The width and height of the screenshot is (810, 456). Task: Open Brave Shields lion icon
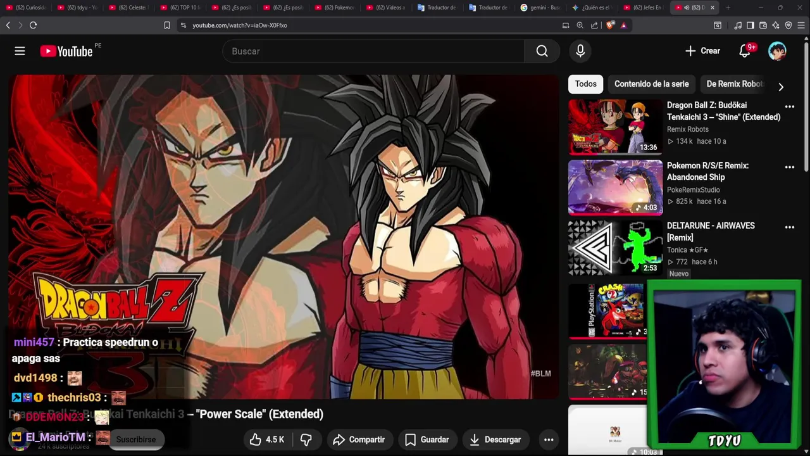[x=610, y=25]
